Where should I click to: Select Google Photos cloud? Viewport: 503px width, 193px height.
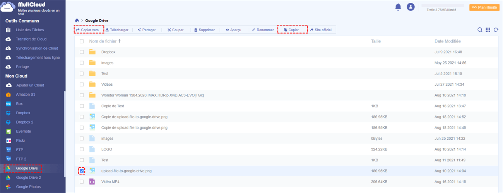[28, 187]
